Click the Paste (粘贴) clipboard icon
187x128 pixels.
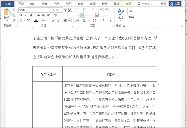pyautogui.click(x=7, y=12)
